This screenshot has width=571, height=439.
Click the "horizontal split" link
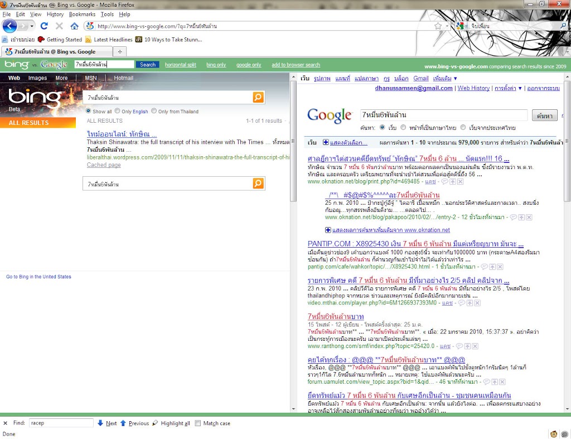point(180,65)
